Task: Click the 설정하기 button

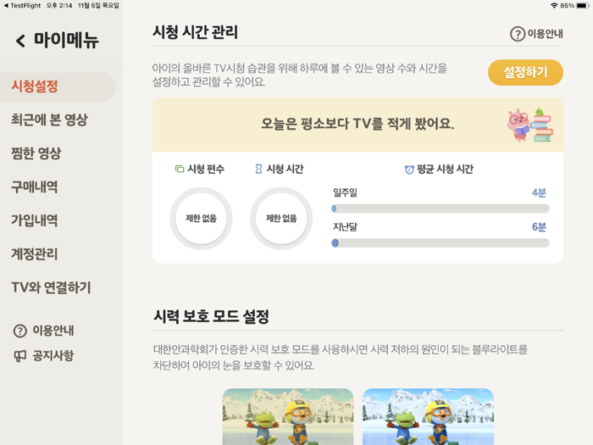Action: click(525, 72)
